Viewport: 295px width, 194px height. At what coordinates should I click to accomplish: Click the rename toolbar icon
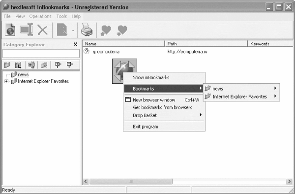(27, 30)
